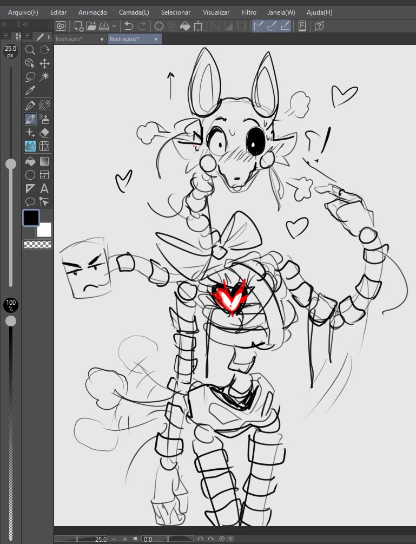Select the Auto select magic wand tool
The image size is (416, 544).
(x=44, y=77)
